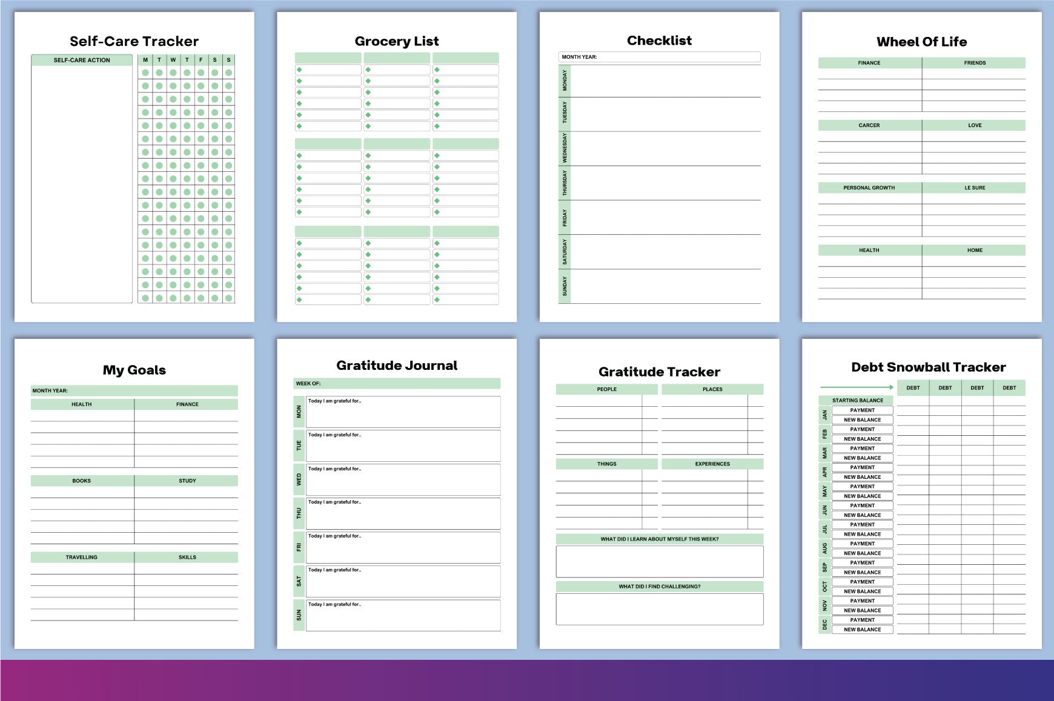The height and width of the screenshot is (701, 1054).
Task: Click the TRAVELLING header in My Goals
Action: pos(82,557)
